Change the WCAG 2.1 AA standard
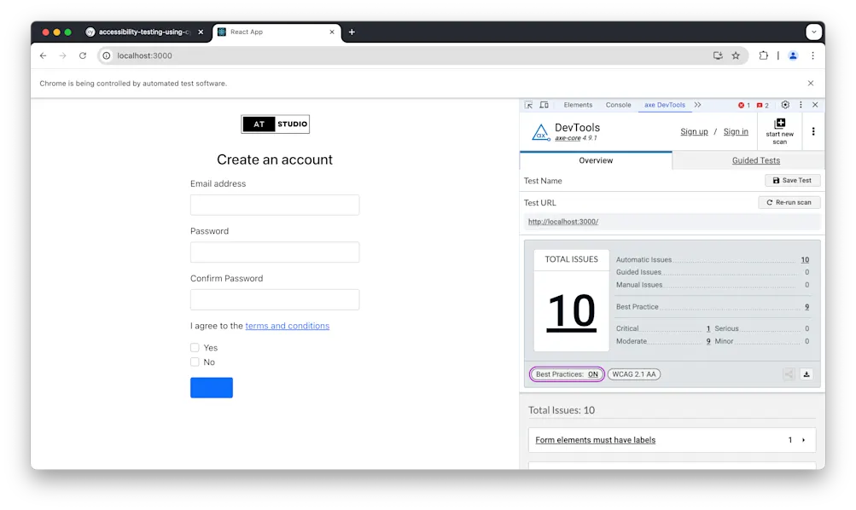856x510 pixels. tap(634, 374)
